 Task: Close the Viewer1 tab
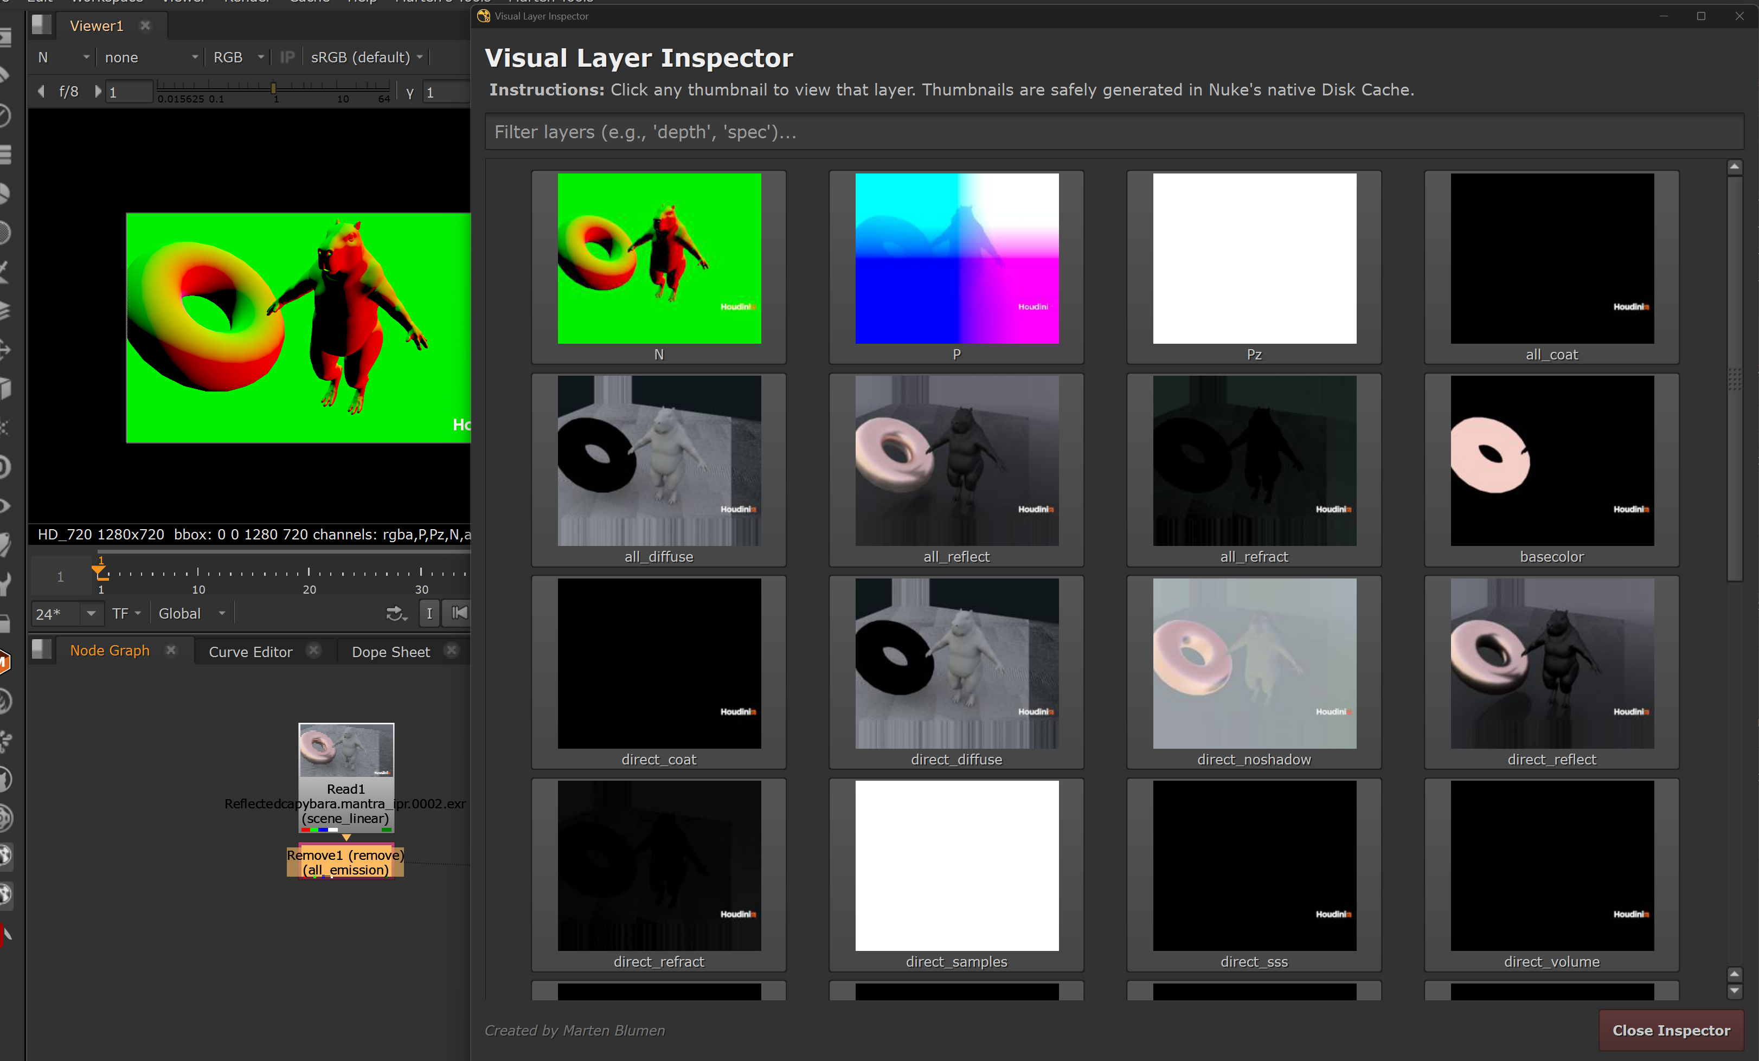click(x=146, y=25)
